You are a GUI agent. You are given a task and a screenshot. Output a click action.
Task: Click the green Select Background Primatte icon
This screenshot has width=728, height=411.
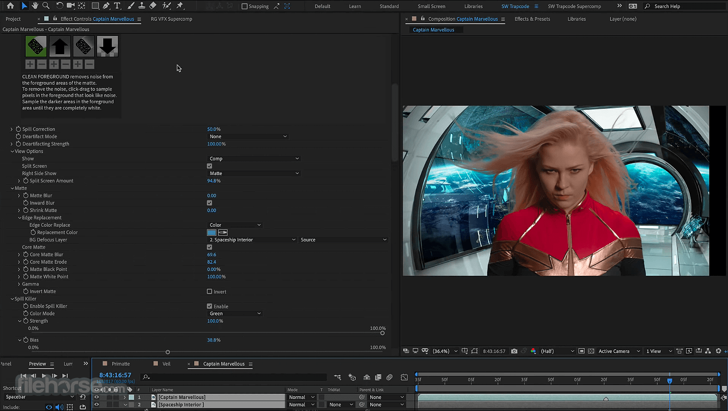tap(36, 46)
